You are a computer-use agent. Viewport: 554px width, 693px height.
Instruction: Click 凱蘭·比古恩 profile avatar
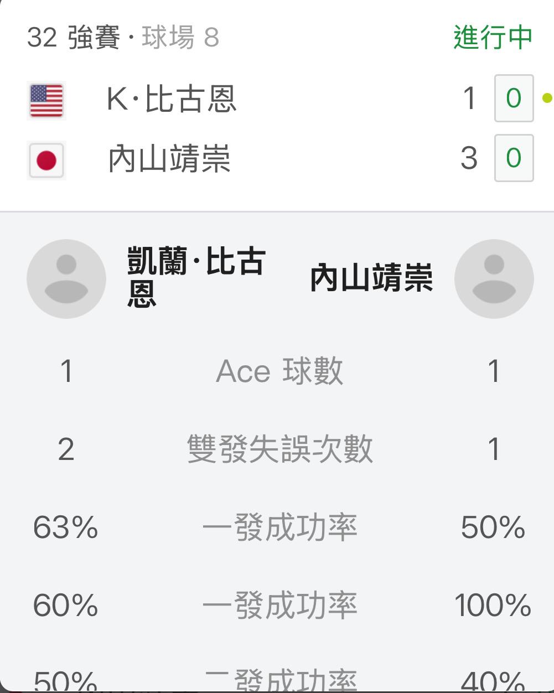[66, 278]
